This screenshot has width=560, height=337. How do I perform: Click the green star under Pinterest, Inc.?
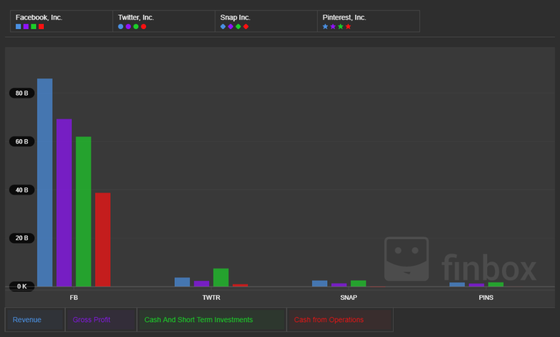click(x=340, y=26)
